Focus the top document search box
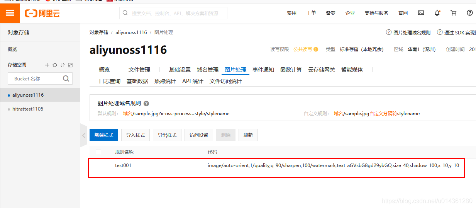The height and width of the screenshot is (208, 476). pyautogui.click(x=173, y=13)
